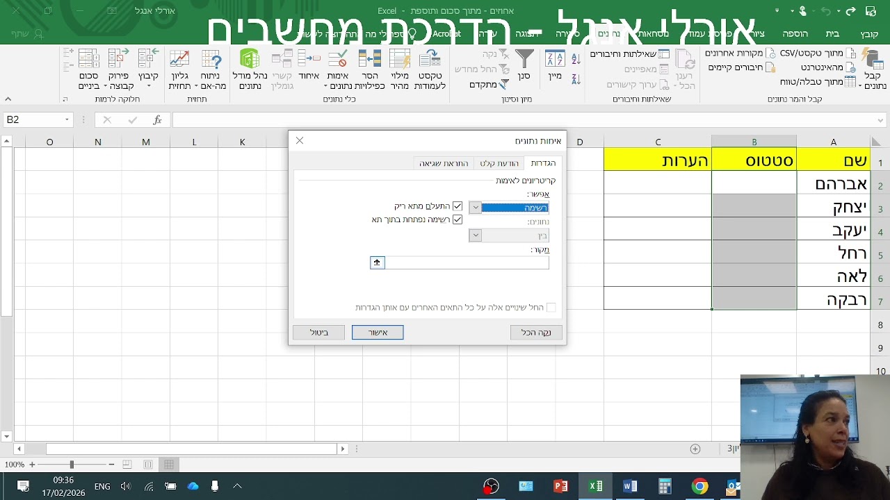Click OK button in Data Validation dialog
The width and height of the screenshot is (890, 500).
point(378,333)
